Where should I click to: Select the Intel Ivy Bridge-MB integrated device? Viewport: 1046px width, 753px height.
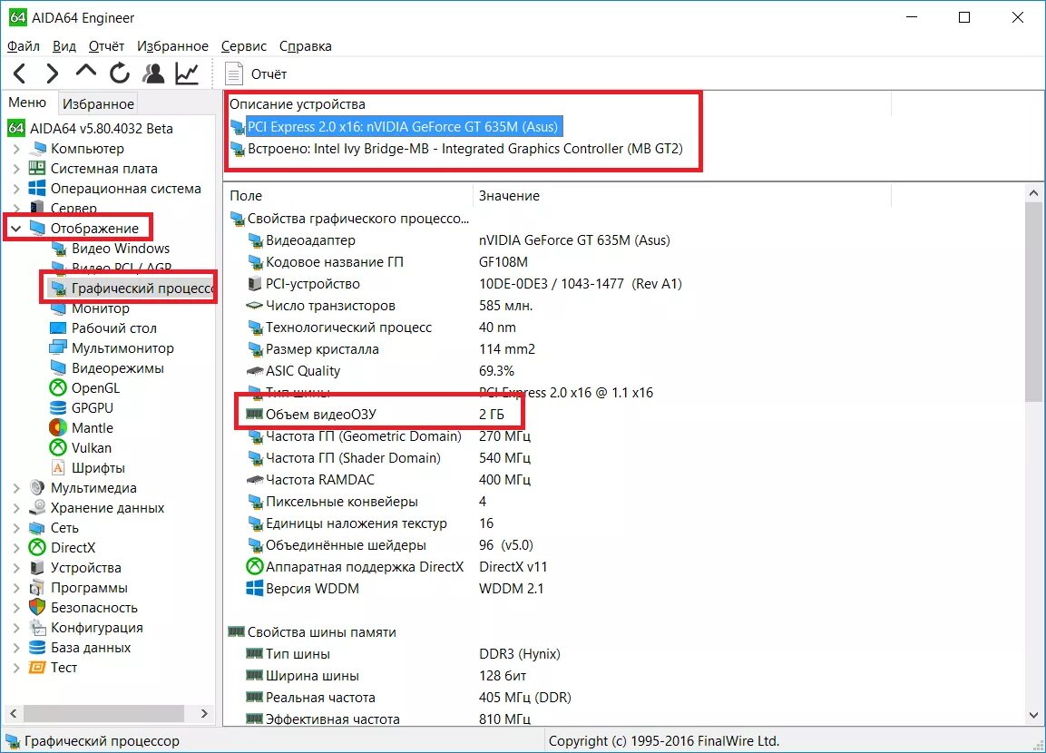coord(457,149)
